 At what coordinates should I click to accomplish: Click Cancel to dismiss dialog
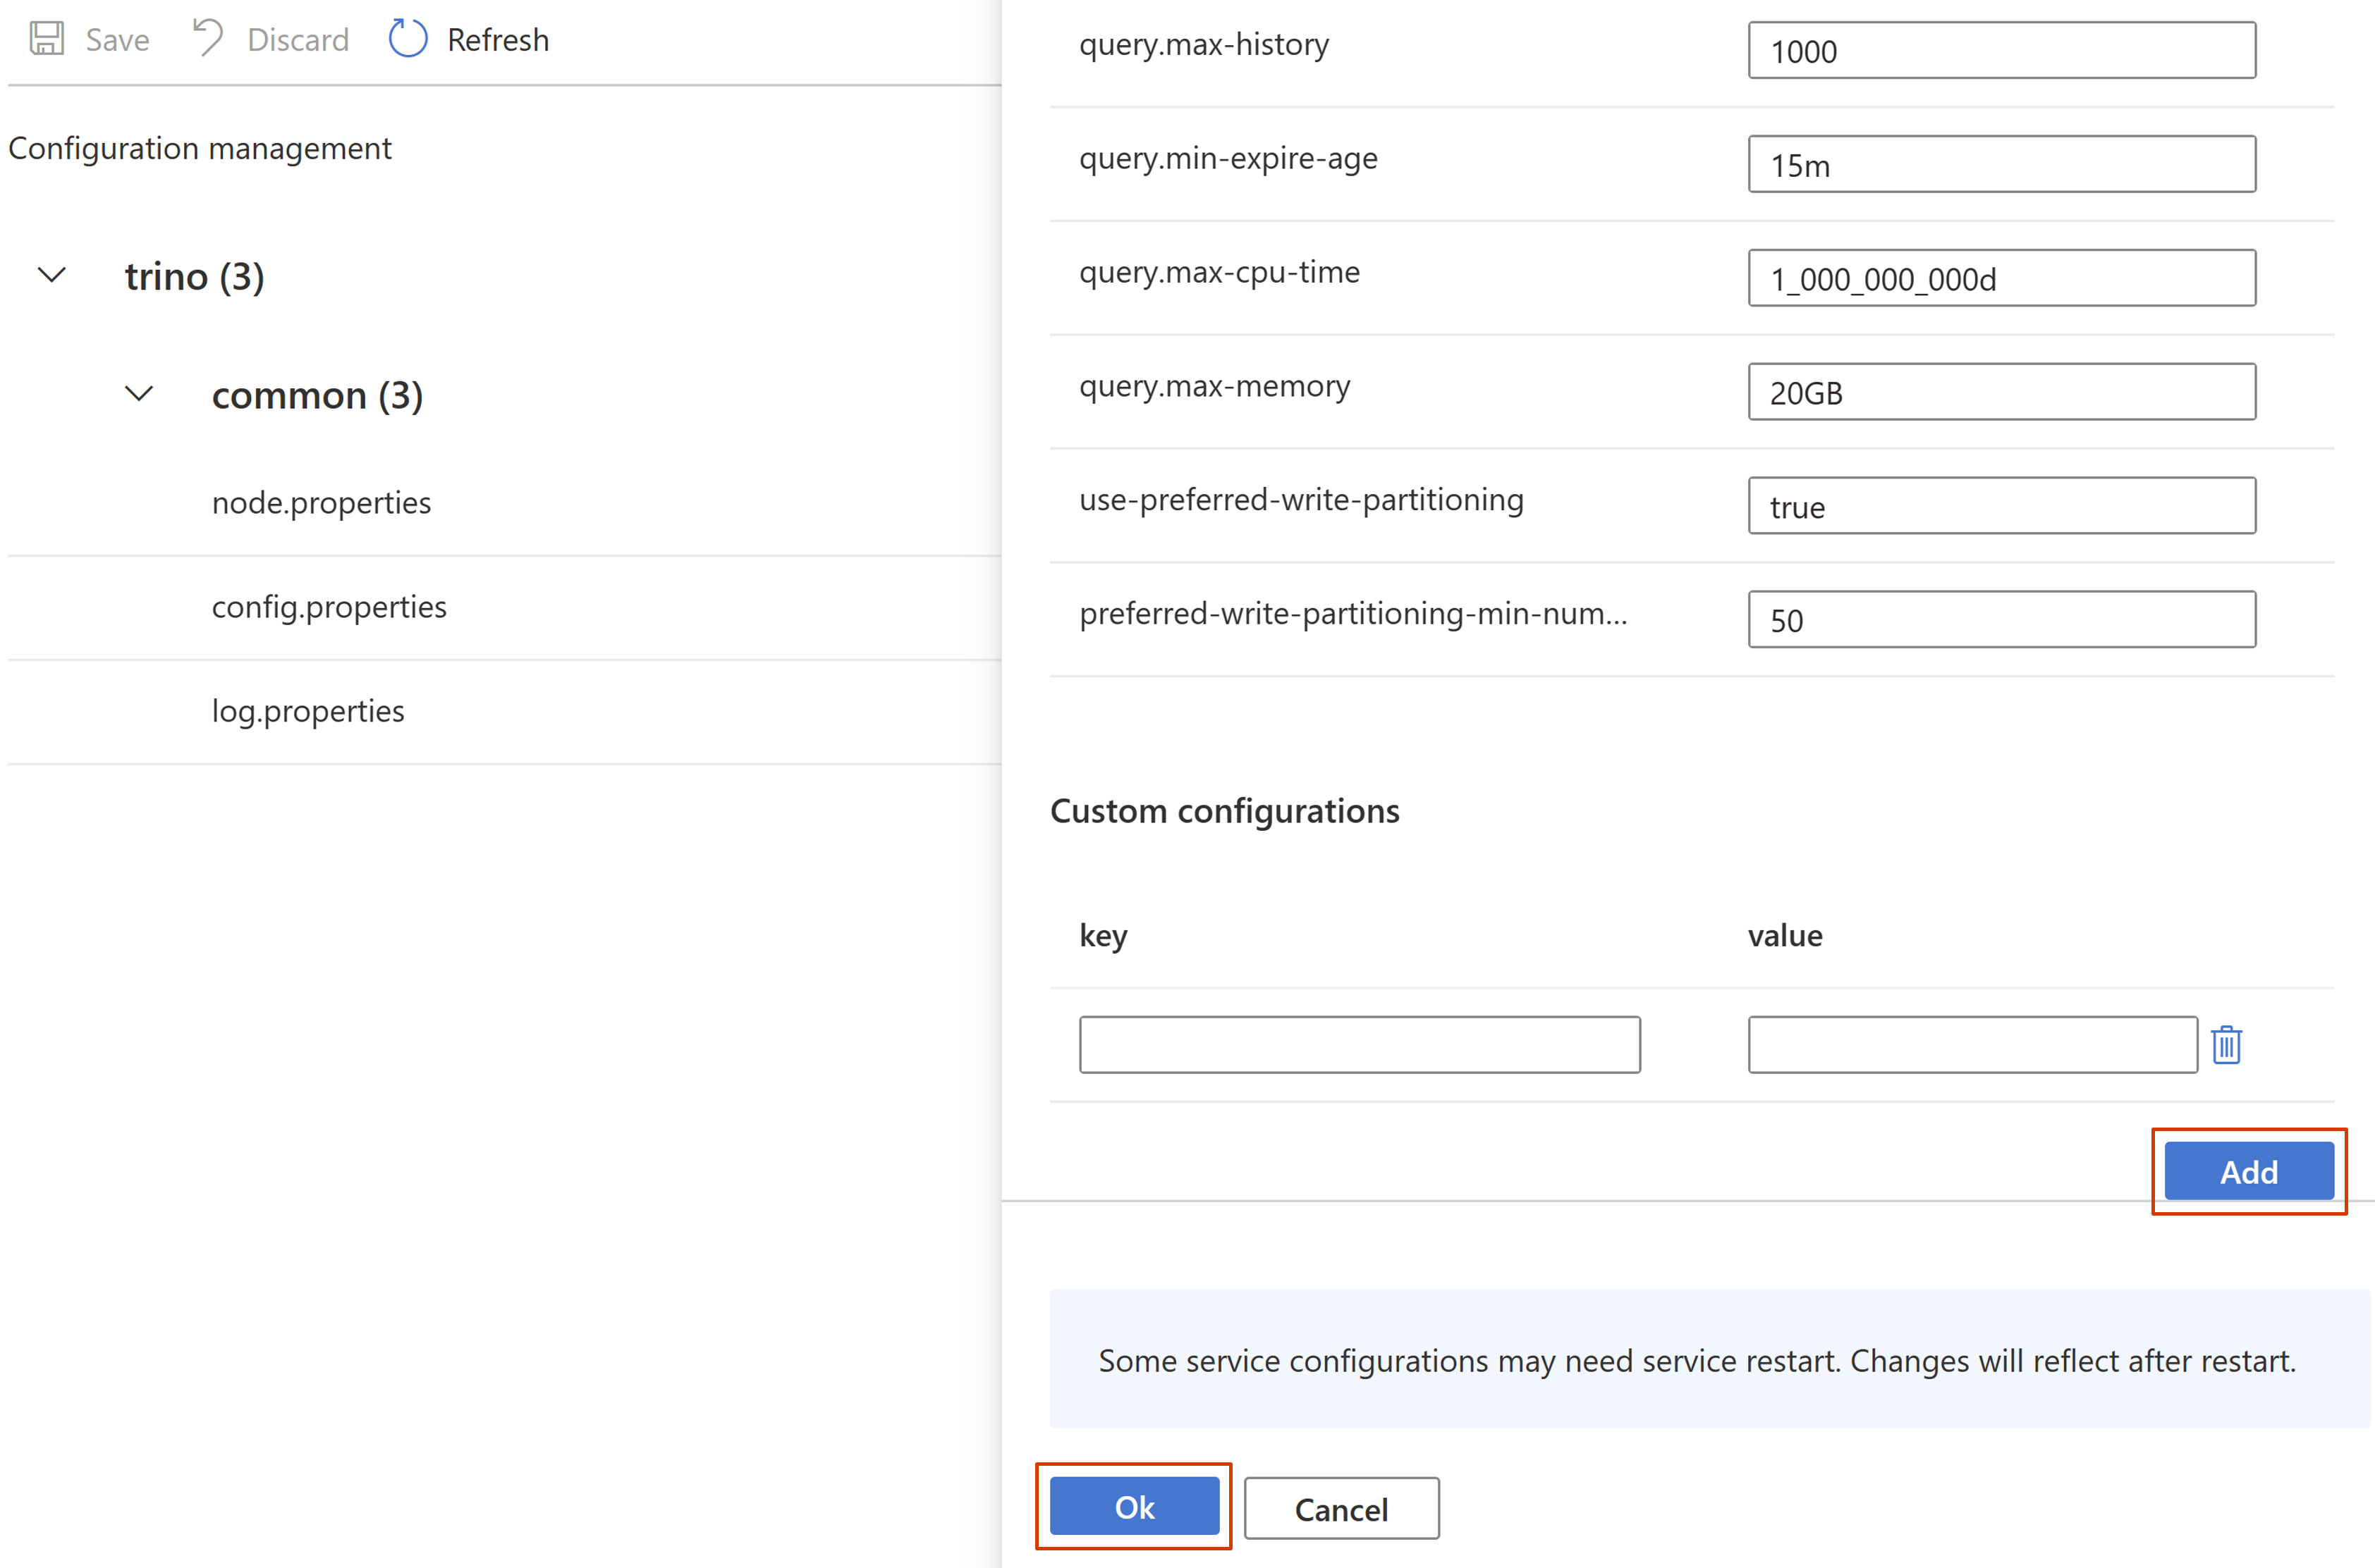pyautogui.click(x=1339, y=1507)
